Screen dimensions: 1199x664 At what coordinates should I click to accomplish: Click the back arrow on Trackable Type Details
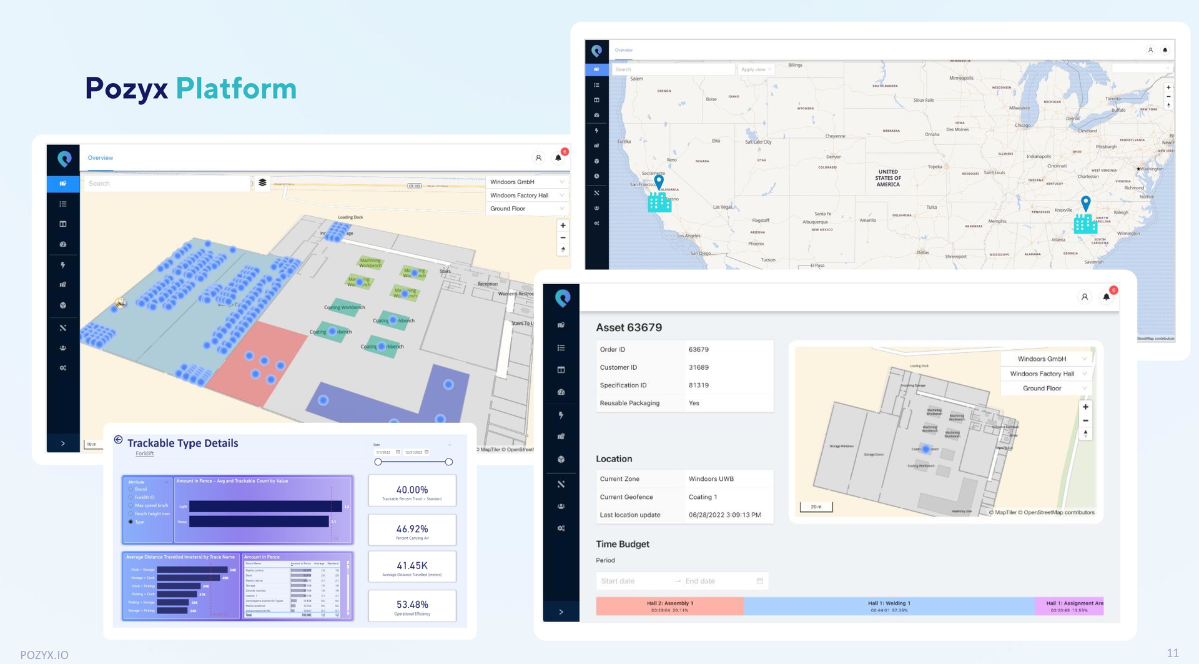pyautogui.click(x=117, y=440)
